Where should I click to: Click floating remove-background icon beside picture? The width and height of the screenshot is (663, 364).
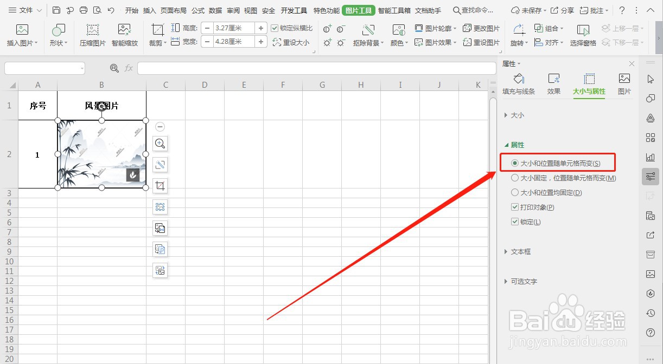click(x=160, y=165)
